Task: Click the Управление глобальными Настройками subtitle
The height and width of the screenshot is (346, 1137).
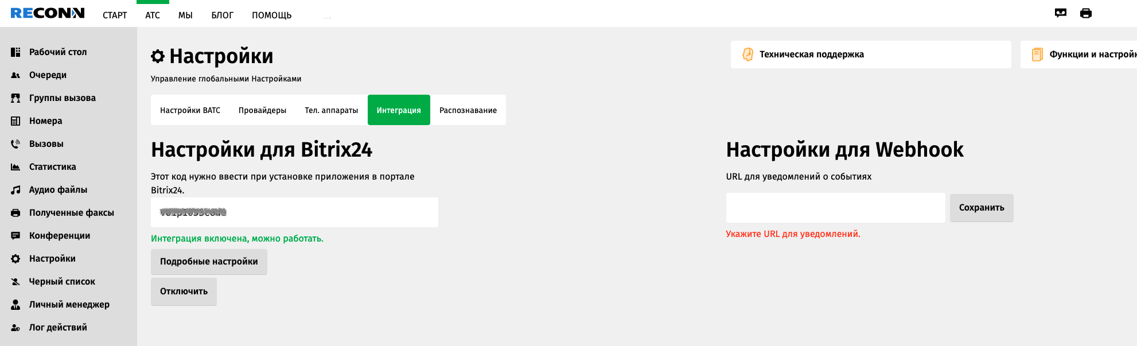Action: (226, 79)
